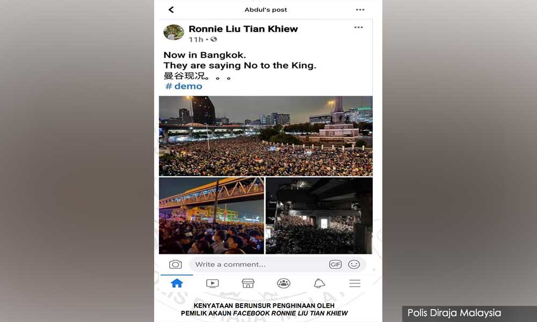Open Ronnie Liu Tian Khiew's profile picture
Screen dimensions: 537x322
pyautogui.click(x=173, y=33)
